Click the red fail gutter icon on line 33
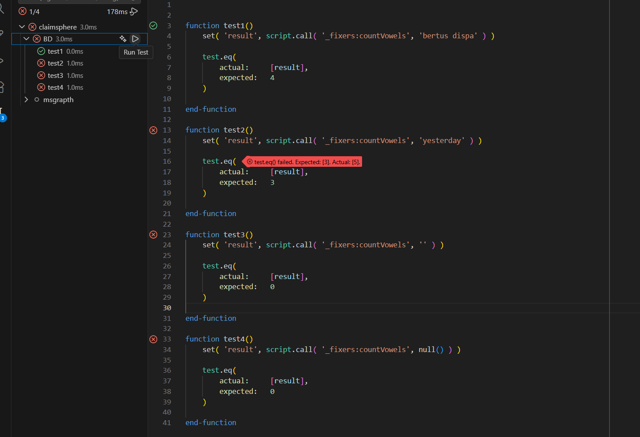The image size is (640, 437). [x=153, y=339]
